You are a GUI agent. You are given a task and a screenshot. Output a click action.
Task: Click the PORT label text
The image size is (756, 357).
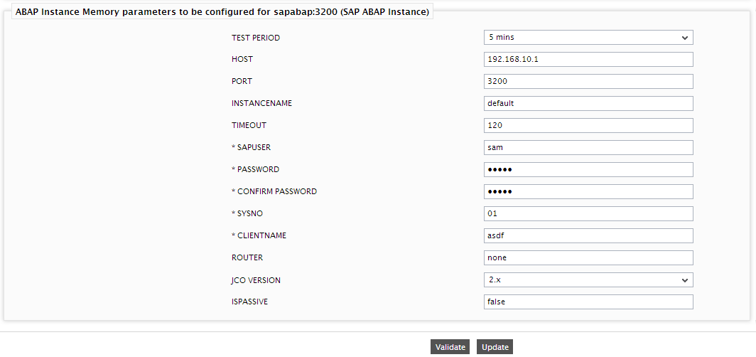coord(242,82)
